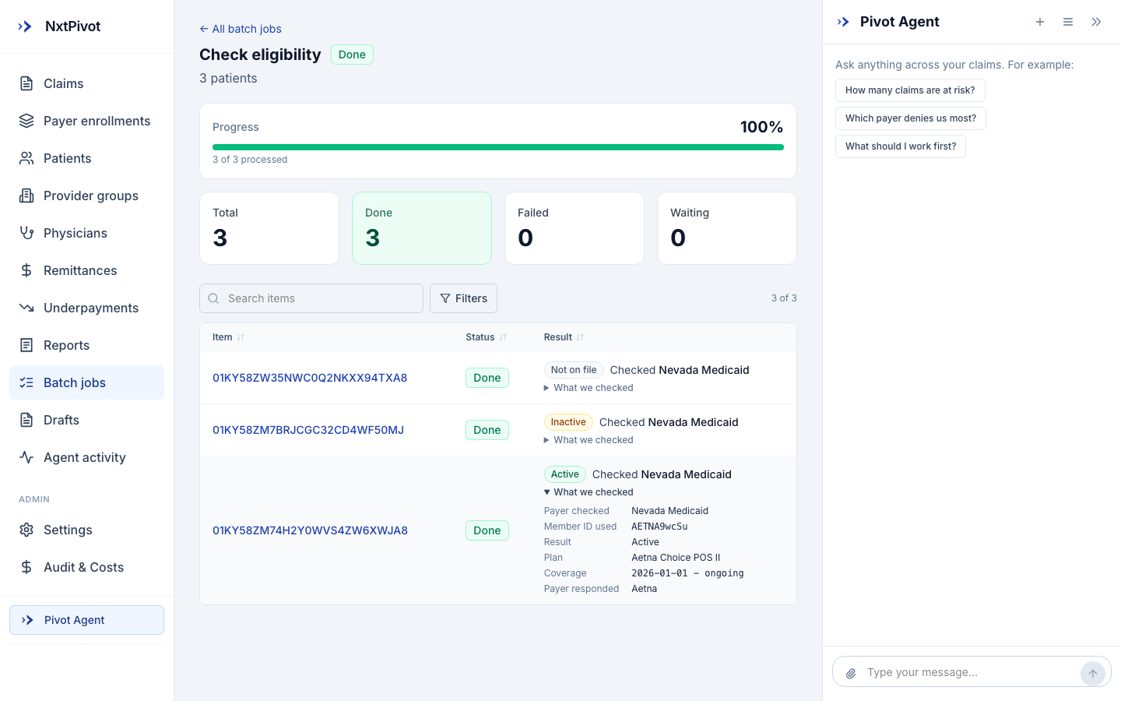Click the Provider groups building icon

point(26,196)
